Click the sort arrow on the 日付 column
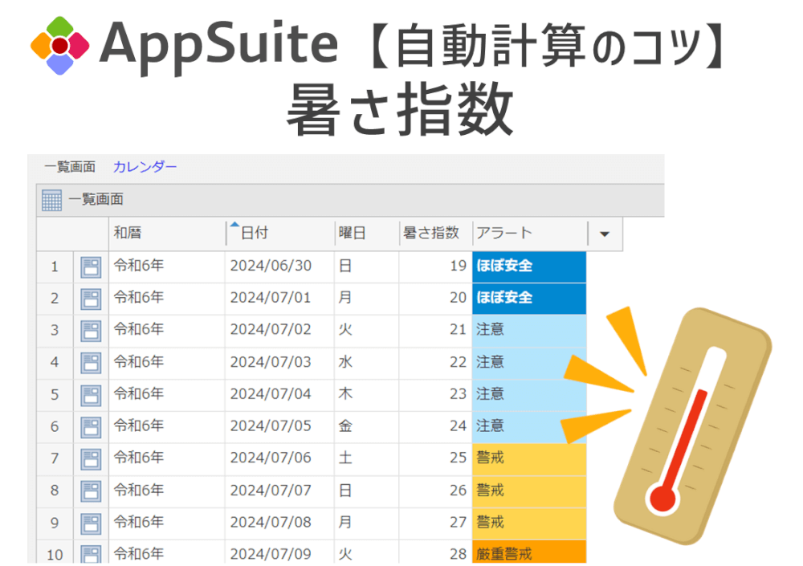Viewport: 803px width, 566px height. point(234,226)
